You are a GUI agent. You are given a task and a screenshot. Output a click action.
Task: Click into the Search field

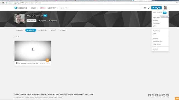100,8
